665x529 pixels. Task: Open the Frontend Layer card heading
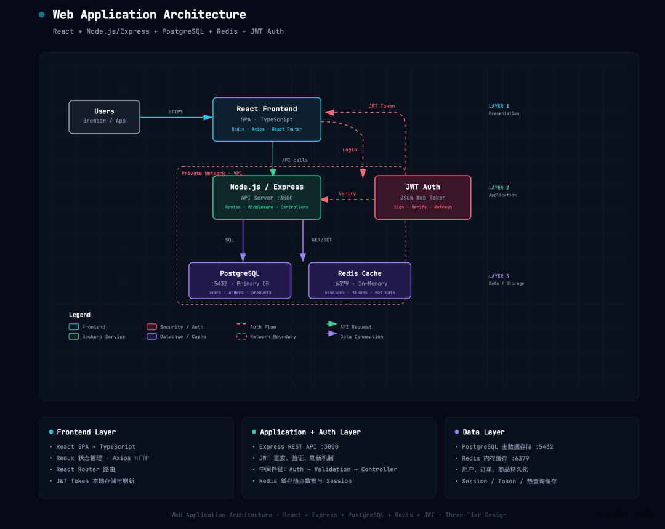(86, 432)
